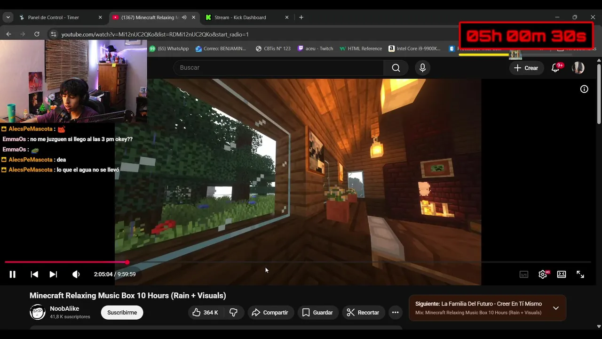
Task: Mute the YouTube player volume
Action: click(x=76, y=274)
